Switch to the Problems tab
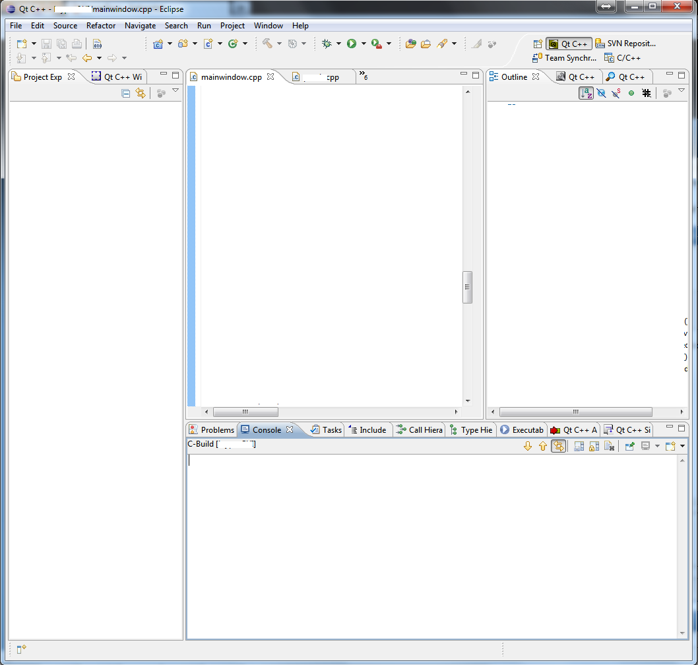The height and width of the screenshot is (665, 698). [212, 430]
